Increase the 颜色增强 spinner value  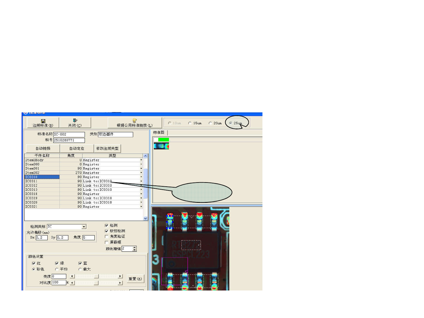pyautogui.click(x=135, y=248)
